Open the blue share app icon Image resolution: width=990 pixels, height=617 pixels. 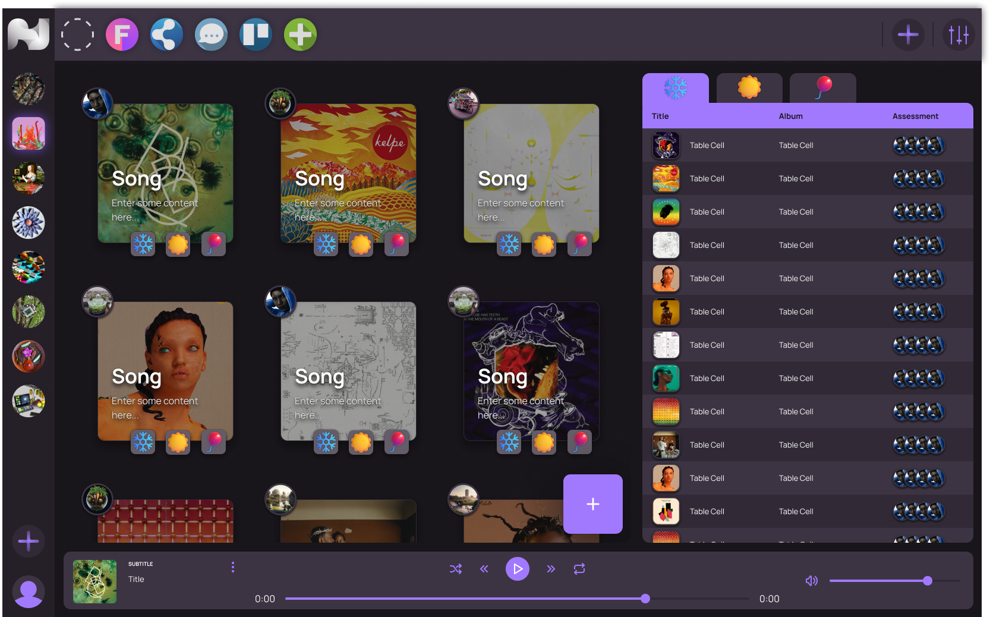[166, 34]
